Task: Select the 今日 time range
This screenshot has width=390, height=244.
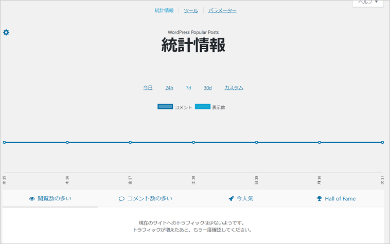Action: (148, 88)
